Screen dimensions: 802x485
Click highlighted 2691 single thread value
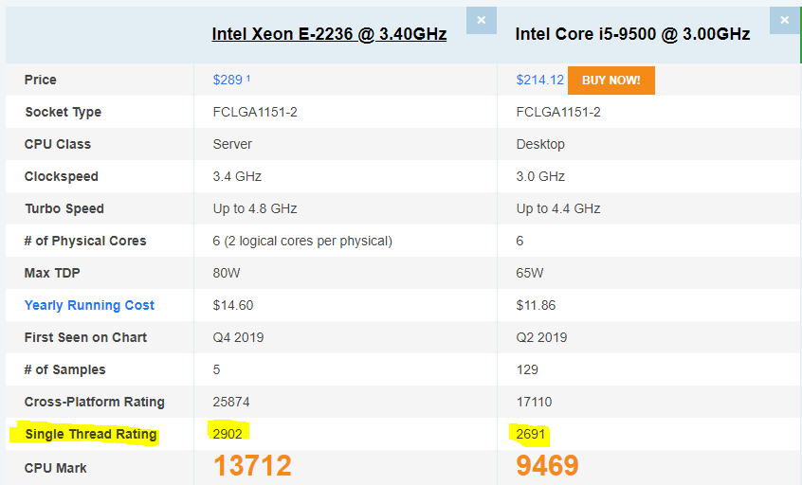click(x=532, y=434)
